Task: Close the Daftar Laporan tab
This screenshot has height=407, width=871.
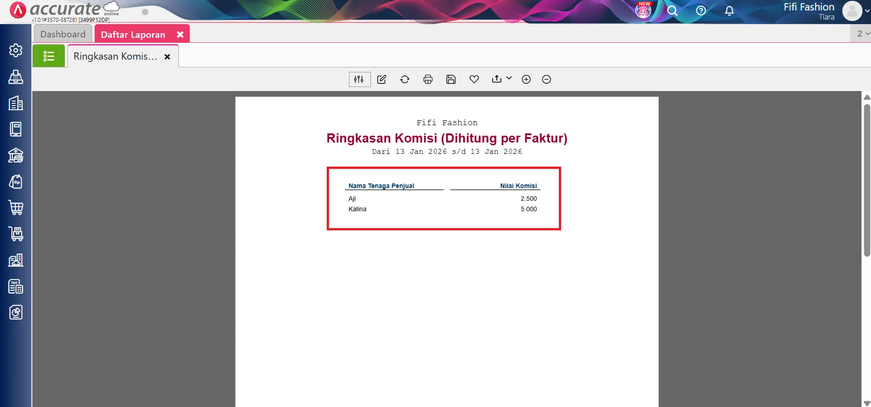Action: coord(180,35)
